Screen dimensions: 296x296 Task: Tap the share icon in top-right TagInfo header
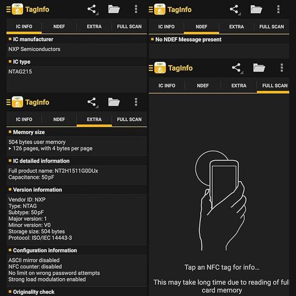point(234,10)
